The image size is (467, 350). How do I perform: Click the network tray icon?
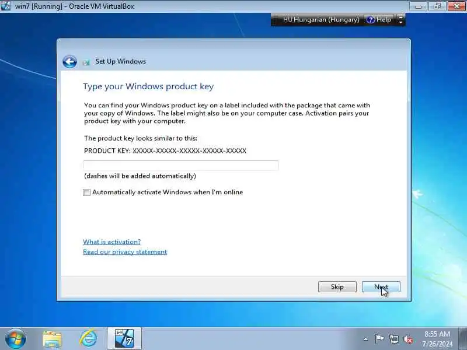[393, 339]
